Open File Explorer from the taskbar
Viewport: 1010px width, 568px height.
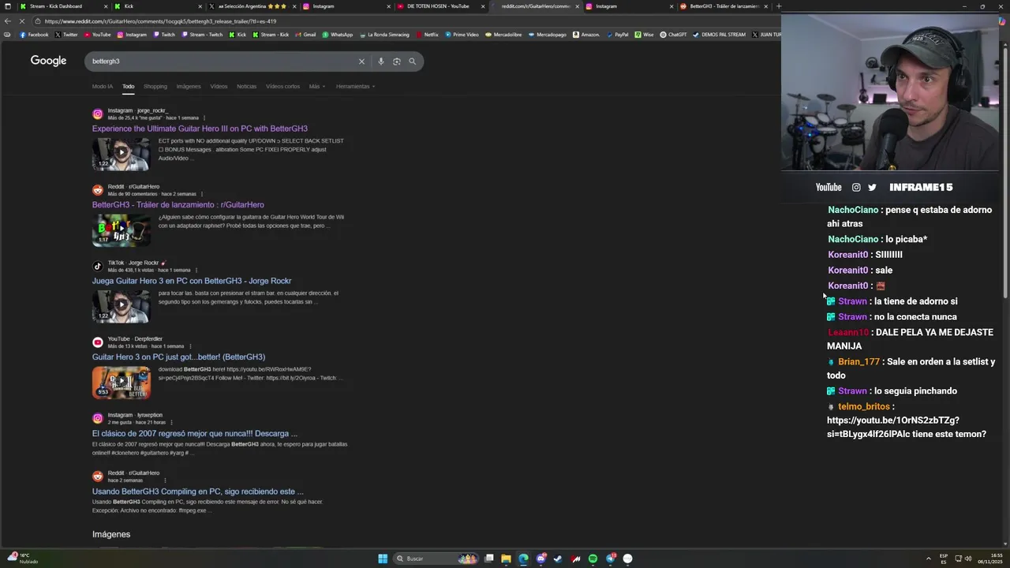(506, 559)
